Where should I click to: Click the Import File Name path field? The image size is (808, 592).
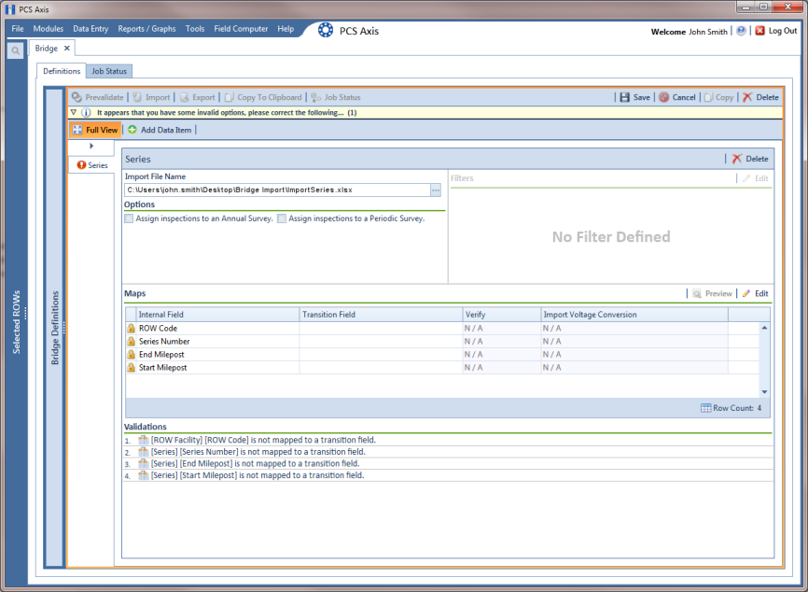pyautogui.click(x=277, y=190)
